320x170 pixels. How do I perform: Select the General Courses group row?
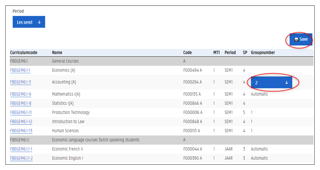tap(65, 61)
